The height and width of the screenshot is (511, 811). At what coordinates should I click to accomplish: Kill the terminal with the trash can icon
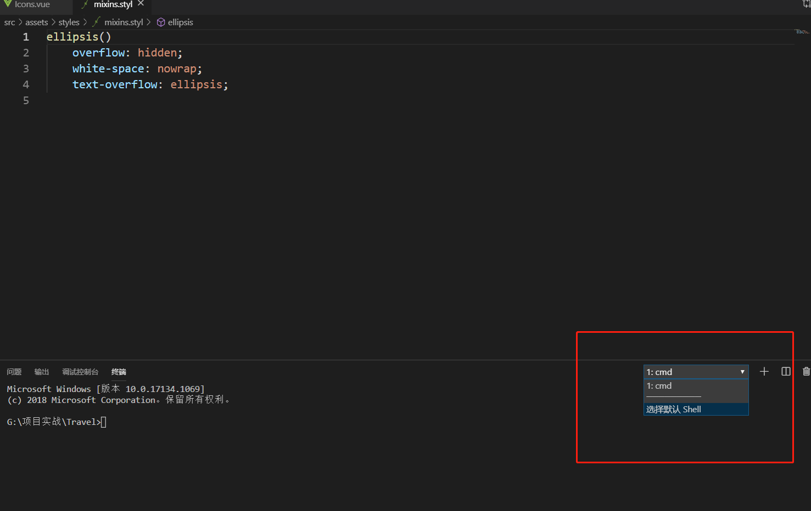806,371
